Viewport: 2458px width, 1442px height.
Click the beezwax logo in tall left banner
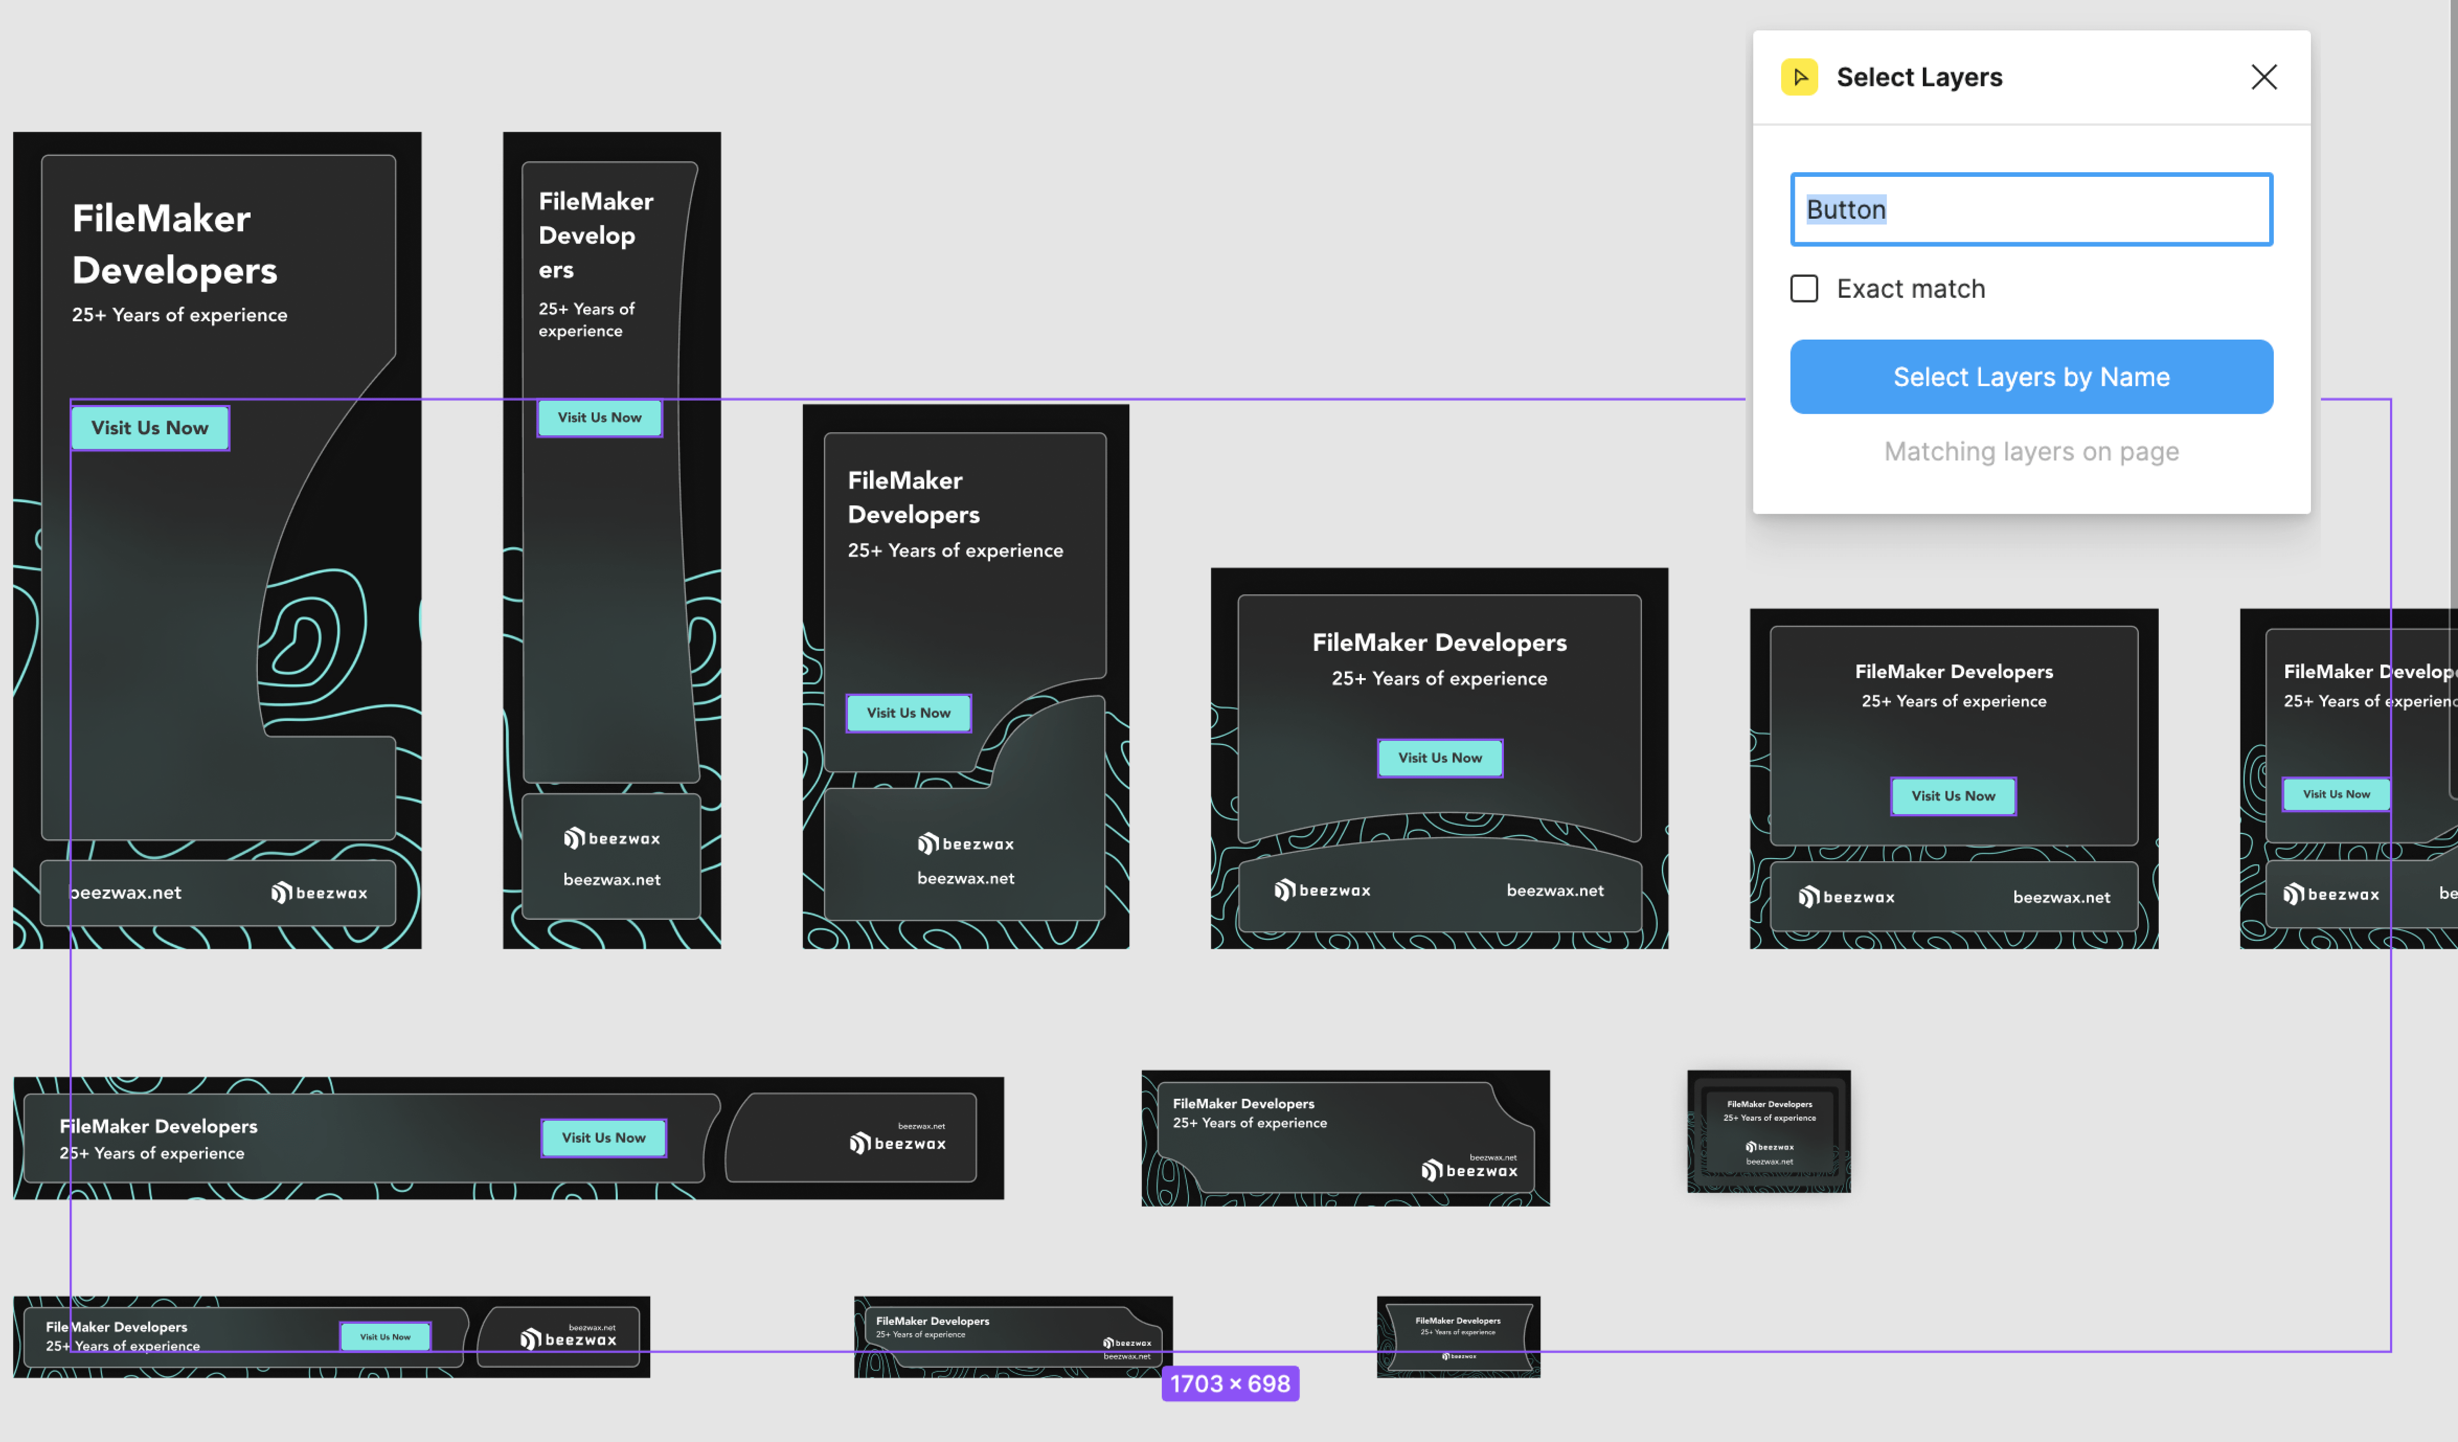(319, 893)
